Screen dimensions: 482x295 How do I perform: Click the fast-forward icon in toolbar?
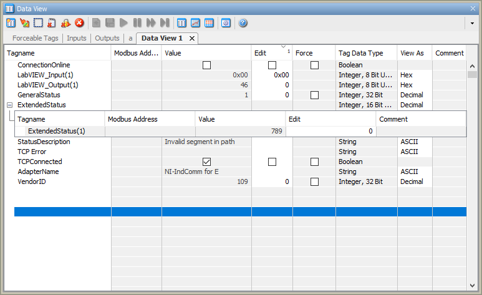click(151, 23)
